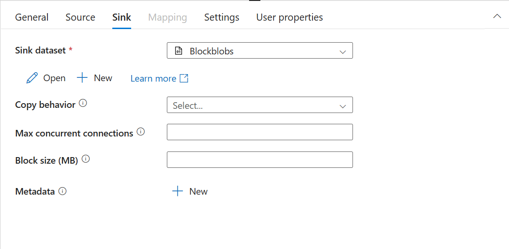Open the Settings tab
Screen dimensions: 509x249
(x=221, y=17)
